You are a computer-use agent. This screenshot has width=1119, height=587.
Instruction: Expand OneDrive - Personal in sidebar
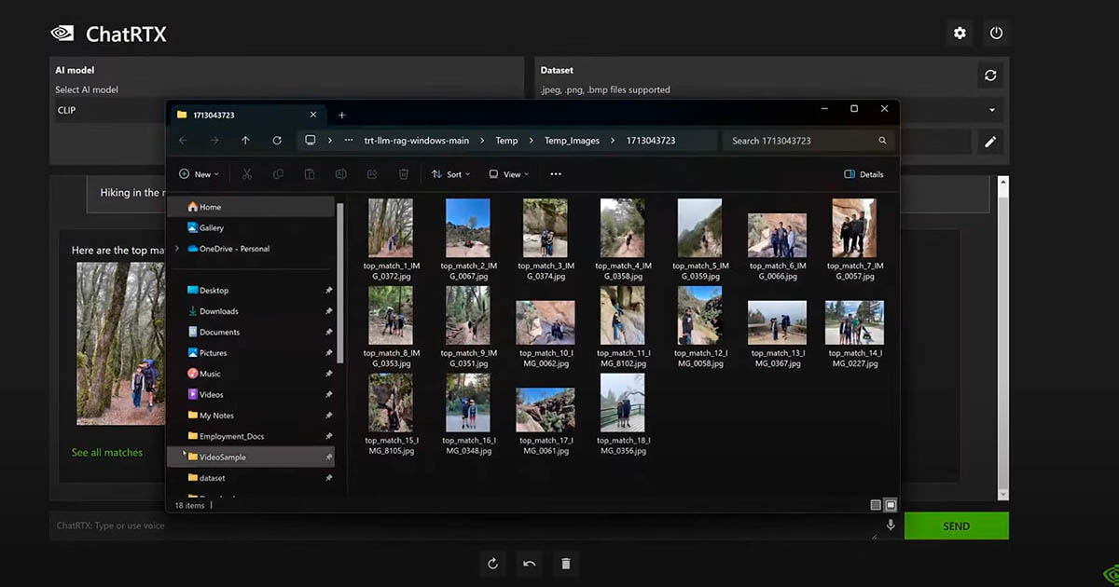(177, 249)
